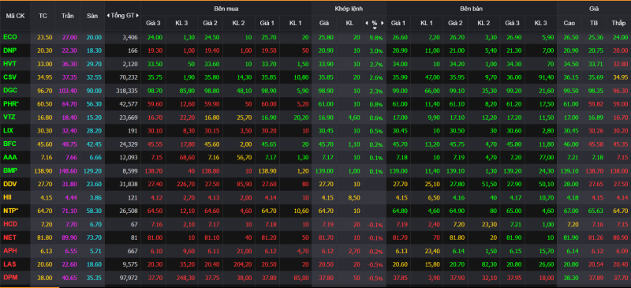631x288 pixels.
Task: Open the HVT stock ticker
Action: [x=9, y=64]
